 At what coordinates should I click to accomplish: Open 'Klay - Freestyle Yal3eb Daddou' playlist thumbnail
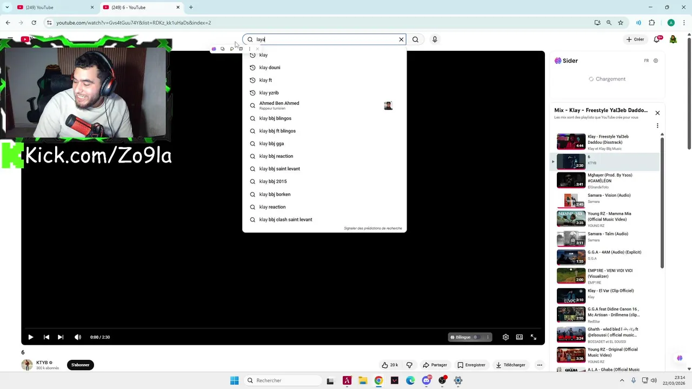click(571, 142)
